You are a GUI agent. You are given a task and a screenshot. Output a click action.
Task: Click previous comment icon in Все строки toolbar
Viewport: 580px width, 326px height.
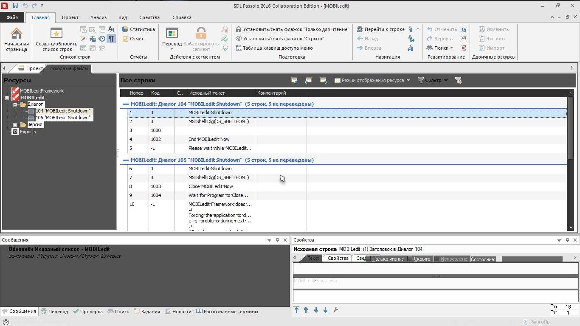[309, 80]
